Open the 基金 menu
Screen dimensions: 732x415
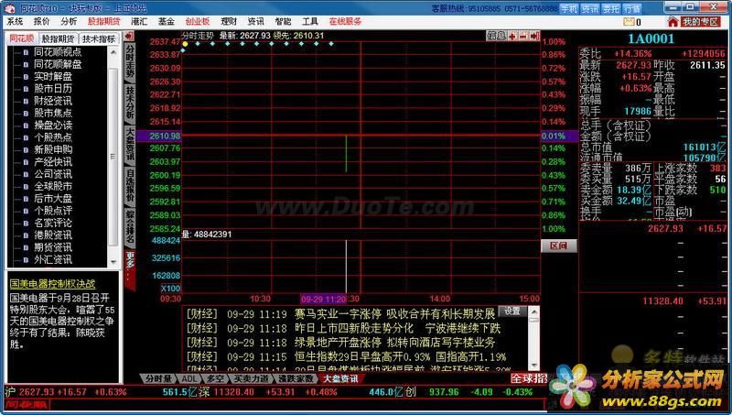(x=167, y=21)
